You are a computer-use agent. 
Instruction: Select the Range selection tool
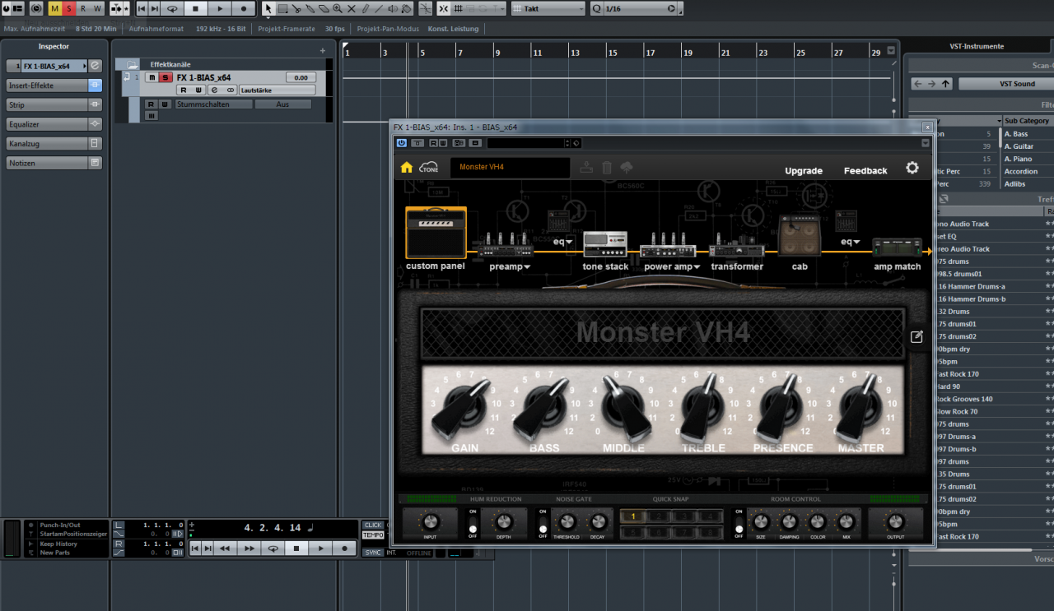(x=282, y=8)
